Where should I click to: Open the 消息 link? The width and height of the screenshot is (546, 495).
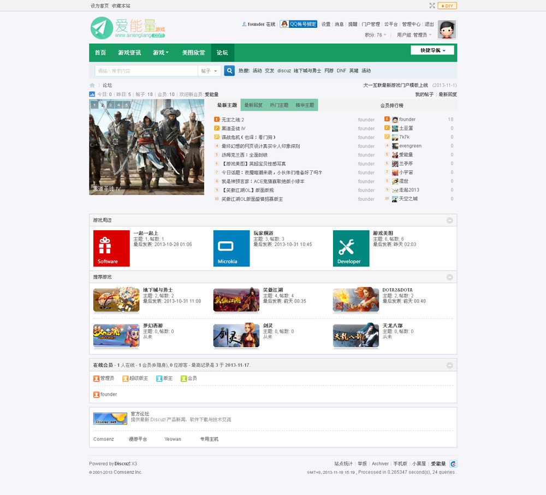339,24
